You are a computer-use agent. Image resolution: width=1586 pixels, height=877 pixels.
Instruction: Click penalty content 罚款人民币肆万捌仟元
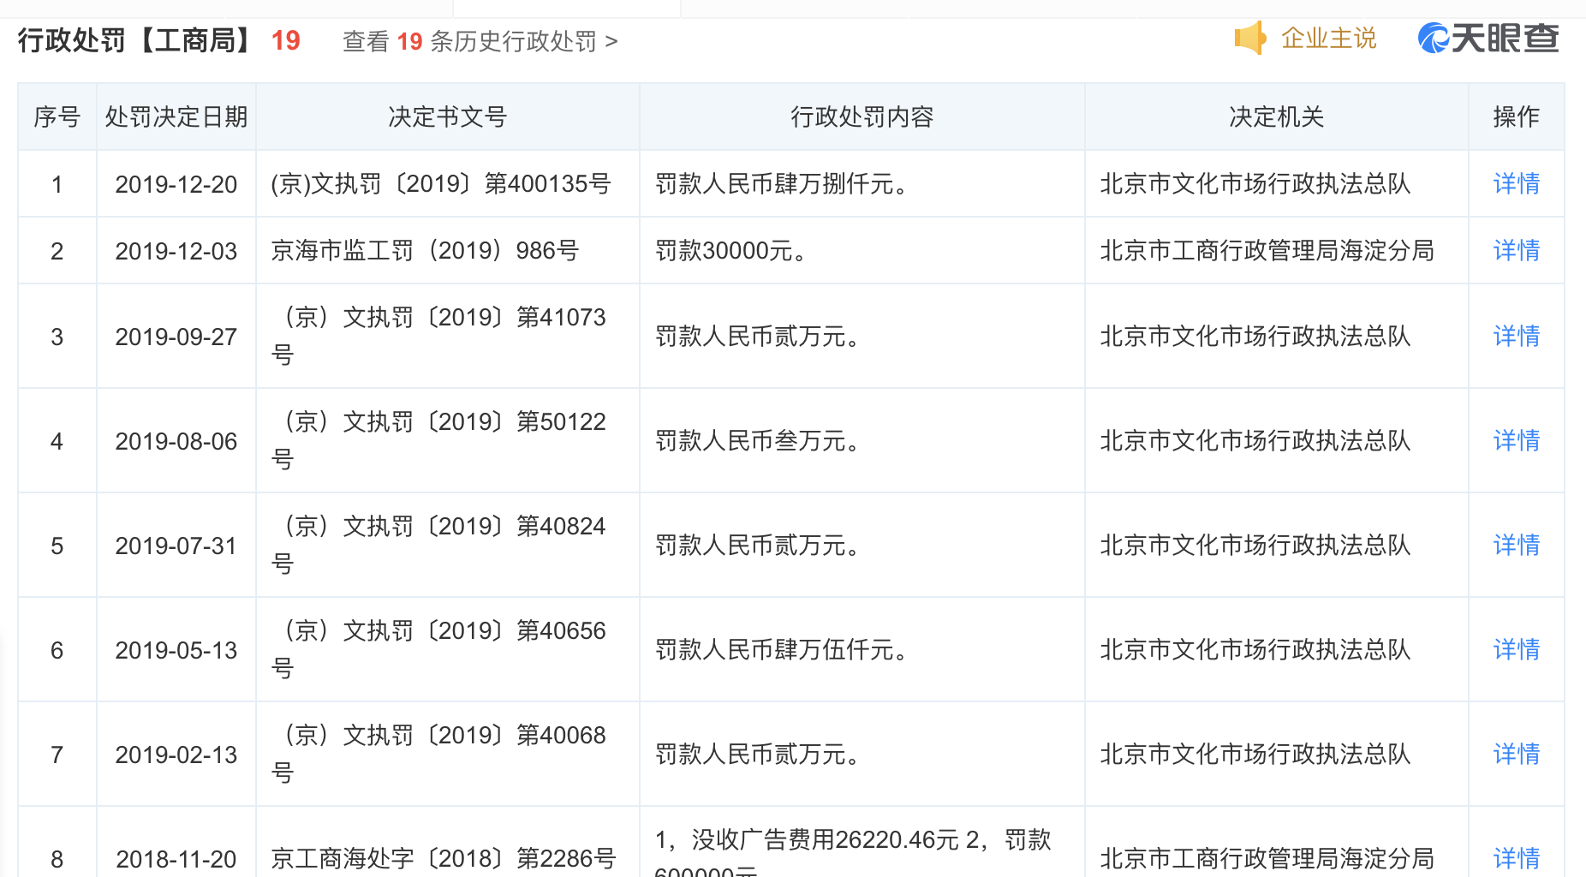click(784, 184)
